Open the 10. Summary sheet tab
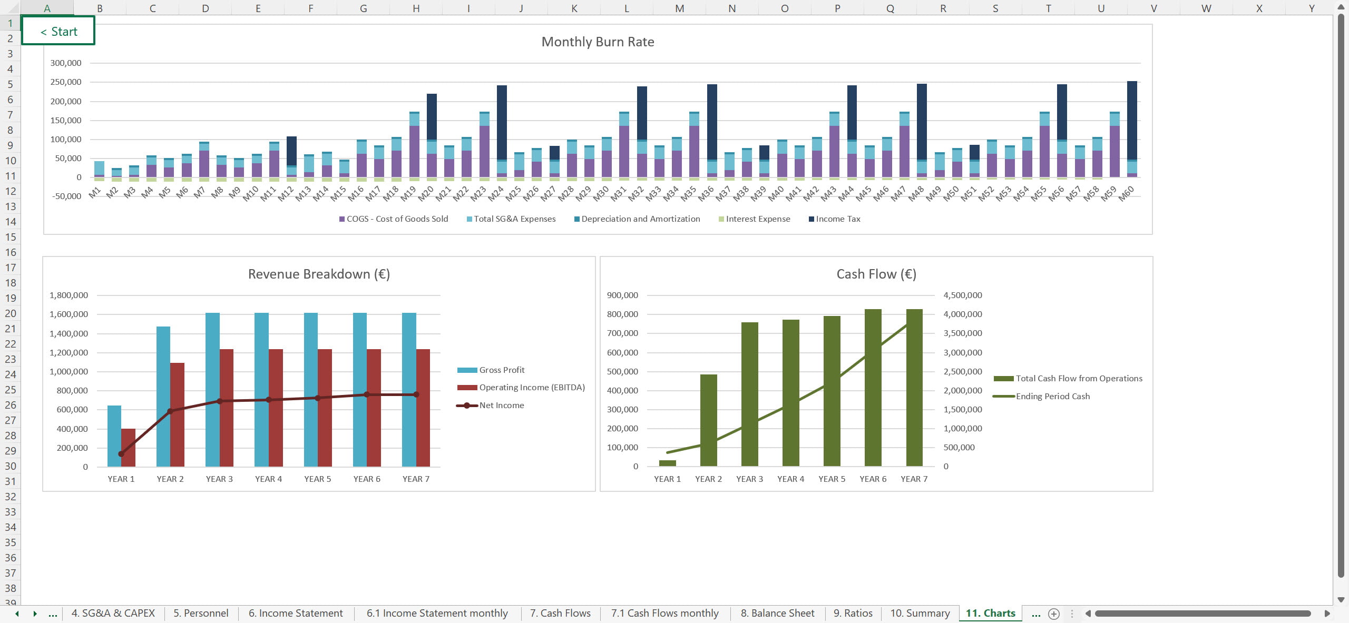 [x=920, y=614]
